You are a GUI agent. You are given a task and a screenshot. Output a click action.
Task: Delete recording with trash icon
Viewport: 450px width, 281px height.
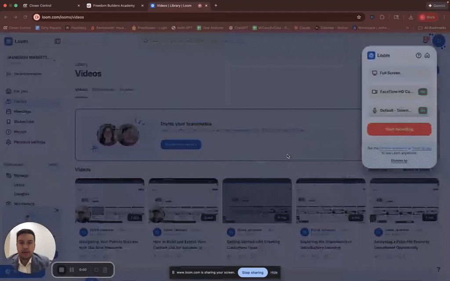pos(105,270)
